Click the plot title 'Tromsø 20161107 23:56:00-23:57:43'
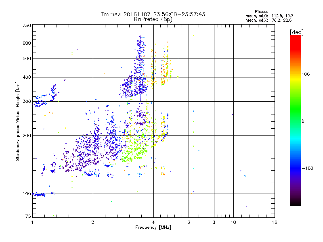Viewport: 323px width, 242px height. point(153,14)
